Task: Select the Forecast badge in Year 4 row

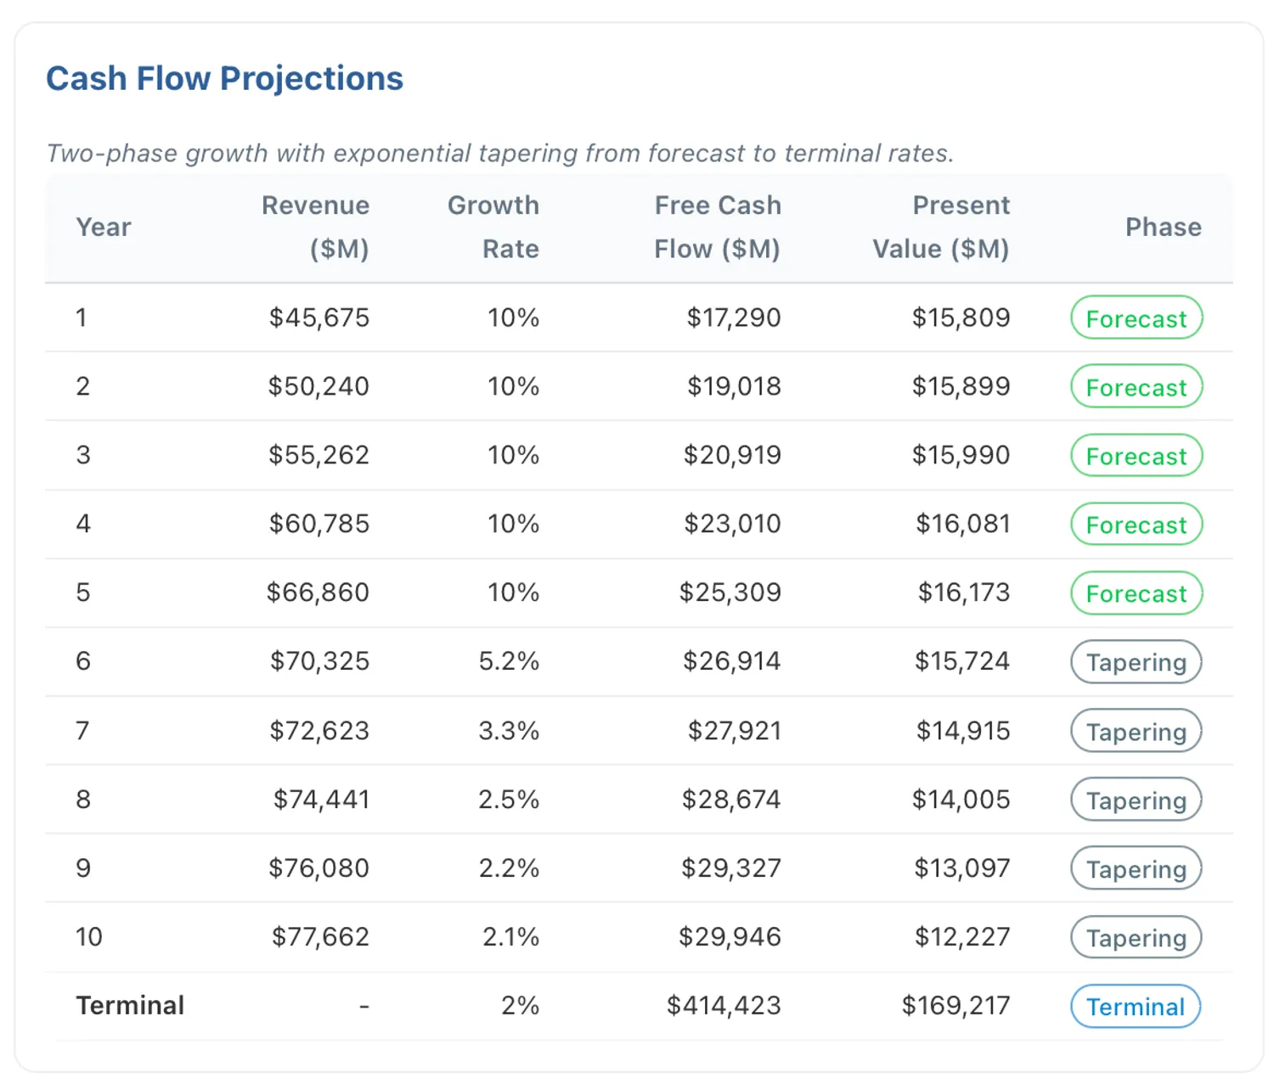Action: [x=1136, y=525]
